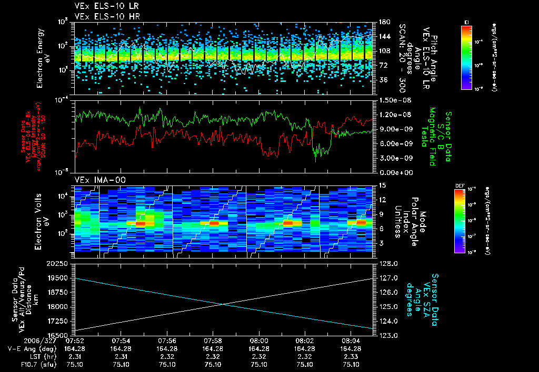Click the DEF ion flux color bar
Image resolution: width=539 pixels, height=372 pixels.
460,221
